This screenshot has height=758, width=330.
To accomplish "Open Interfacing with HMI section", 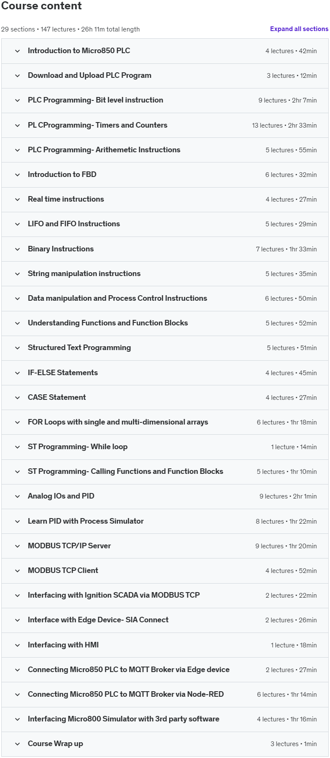I will [x=63, y=645].
